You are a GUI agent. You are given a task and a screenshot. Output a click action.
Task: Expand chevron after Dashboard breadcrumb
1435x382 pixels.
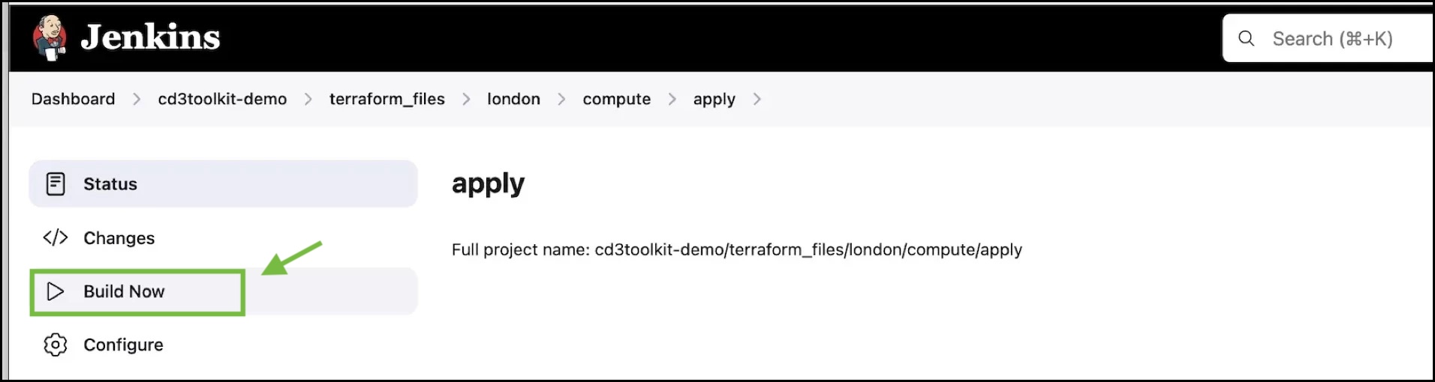tap(137, 99)
